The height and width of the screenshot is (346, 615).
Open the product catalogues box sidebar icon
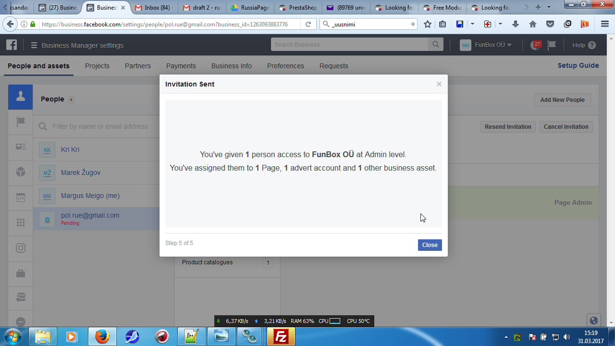[x=21, y=172]
